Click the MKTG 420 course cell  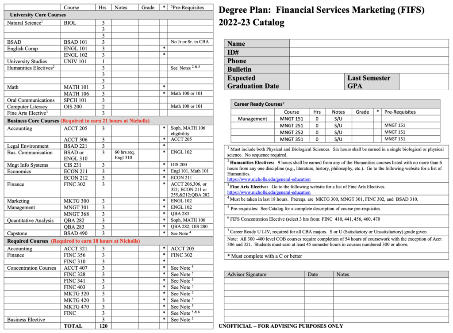[78, 300]
